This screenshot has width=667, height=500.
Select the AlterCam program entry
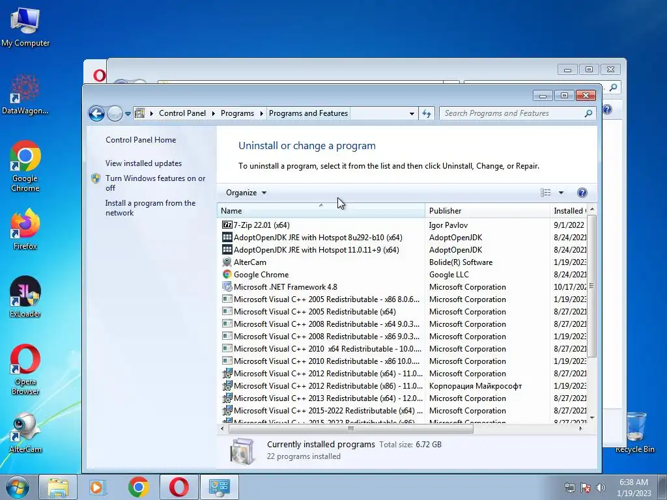[403, 262]
